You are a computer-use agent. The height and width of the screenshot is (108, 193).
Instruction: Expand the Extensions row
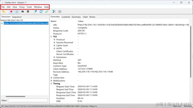tap(54, 57)
